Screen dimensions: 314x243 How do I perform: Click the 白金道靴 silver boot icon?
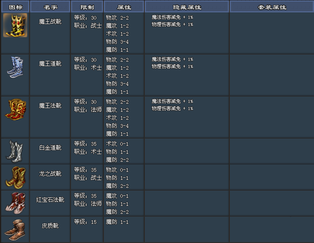pos(15,151)
